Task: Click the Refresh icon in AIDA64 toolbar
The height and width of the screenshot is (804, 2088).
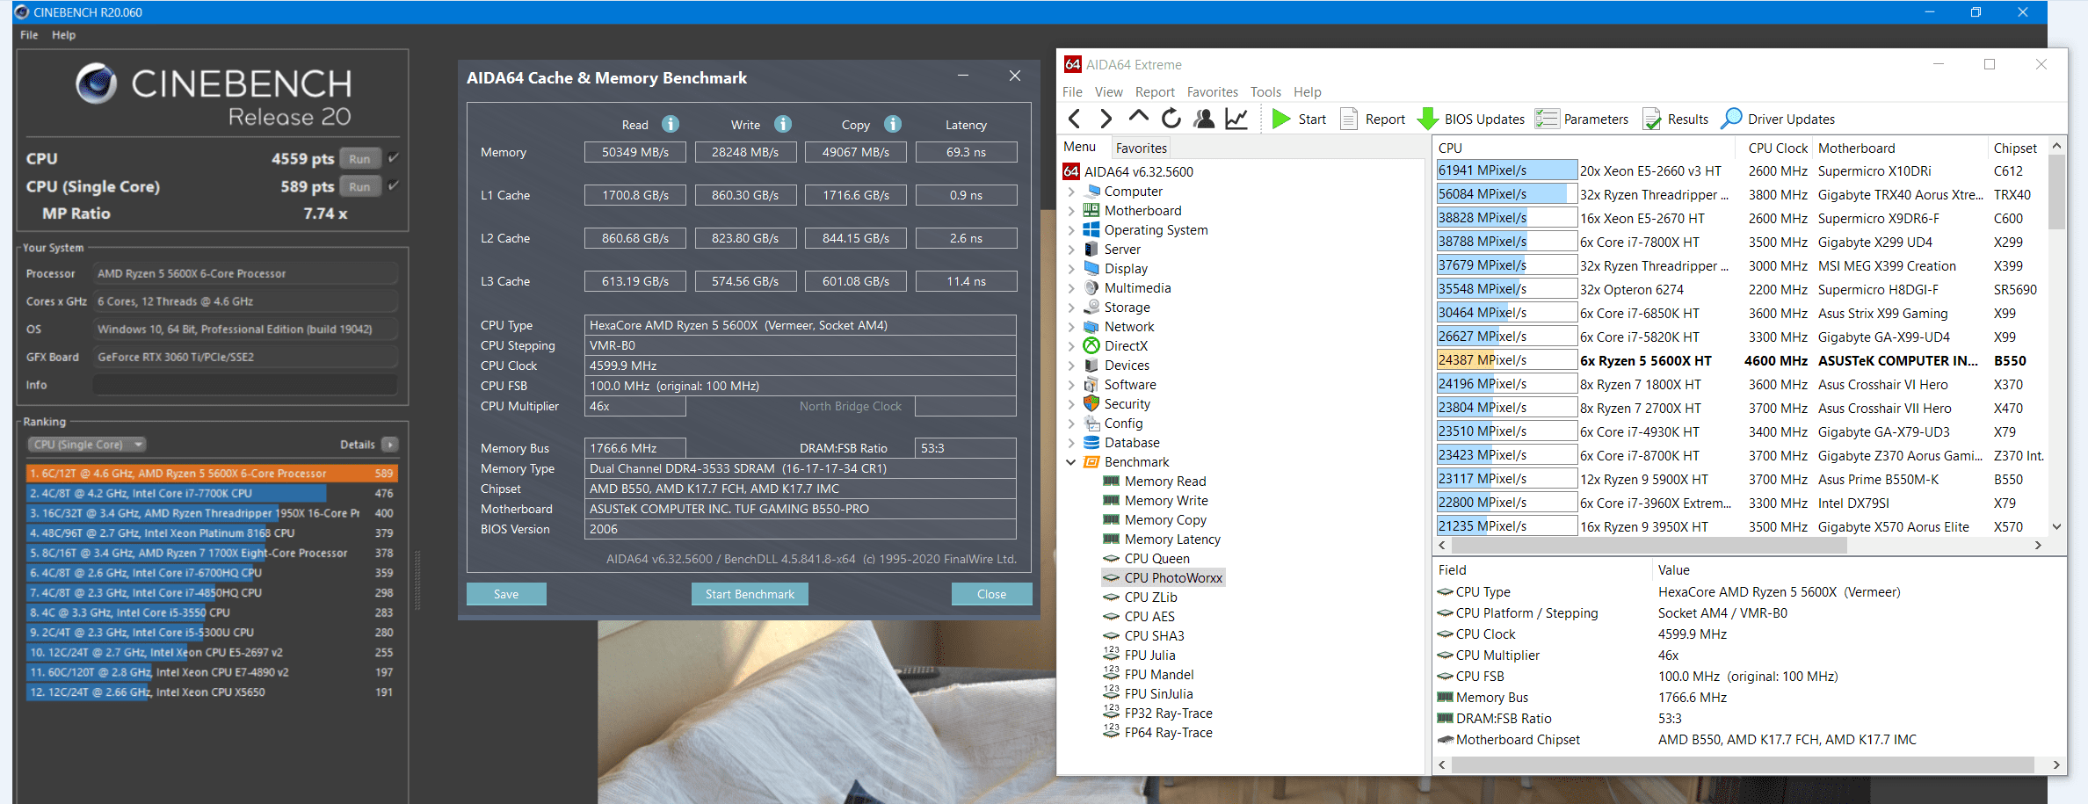Action: point(1171,119)
